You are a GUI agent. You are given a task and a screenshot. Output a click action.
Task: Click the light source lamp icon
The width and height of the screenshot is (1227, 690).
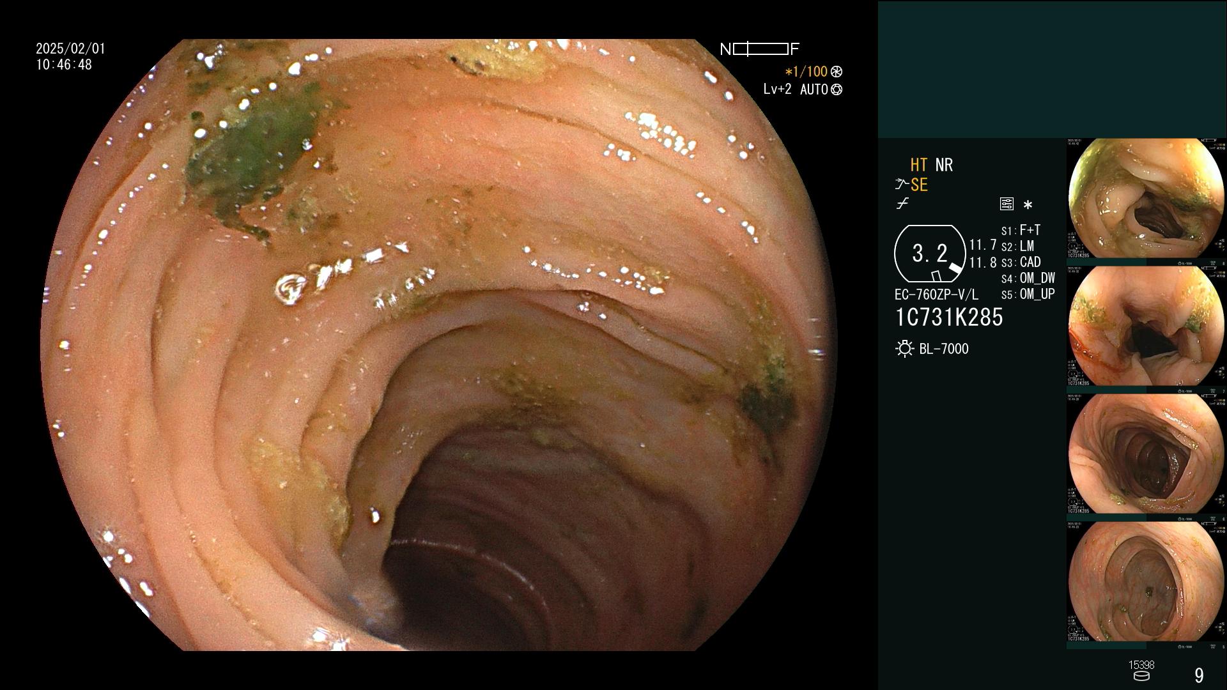point(904,349)
